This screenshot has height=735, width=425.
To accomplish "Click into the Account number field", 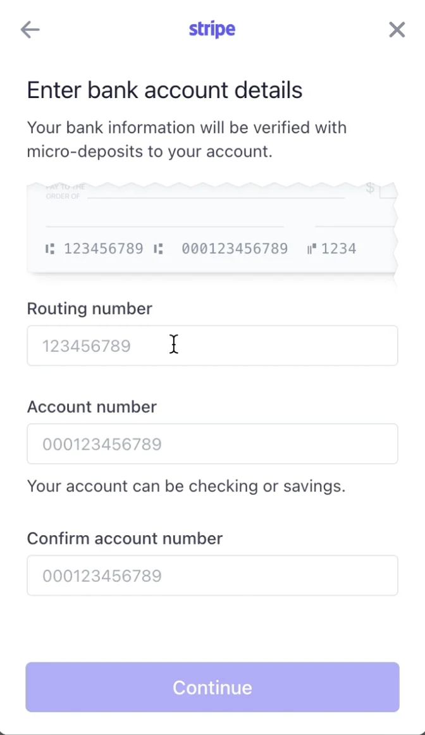I will [x=212, y=444].
